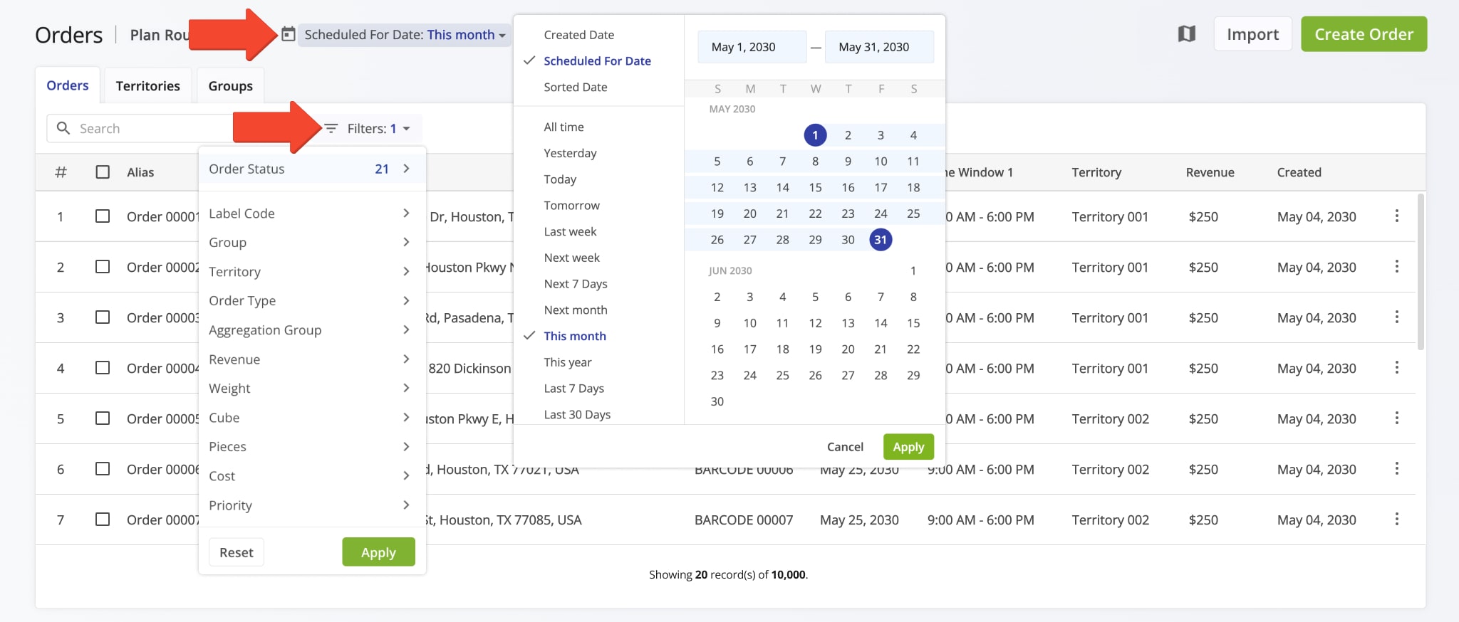Open the three-dot menu for Order 00005
Image resolution: width=1459 pixels, height=622 pixels.
click(1396, 418)
